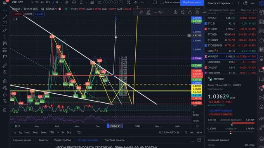Select DIAUSDT in the watchlist

point(231,67)
